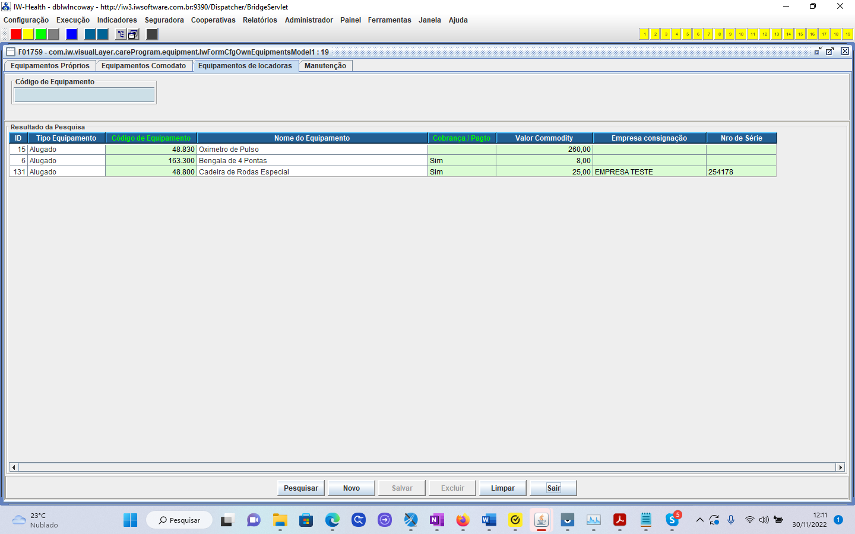The image size is (855, 534).
Task: Open the Java app in taskbar
Action: (541, 520)
